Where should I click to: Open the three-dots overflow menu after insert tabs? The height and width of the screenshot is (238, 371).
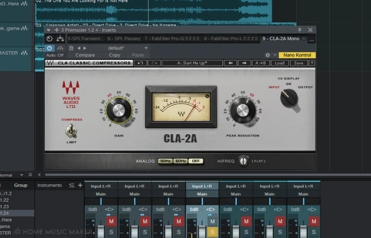tap(312, 40)
